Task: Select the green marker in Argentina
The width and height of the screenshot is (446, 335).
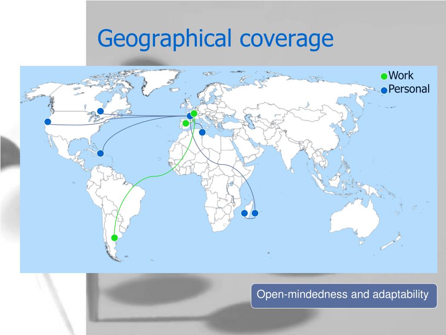Action: pyautogui.click(x=115, y=238)
